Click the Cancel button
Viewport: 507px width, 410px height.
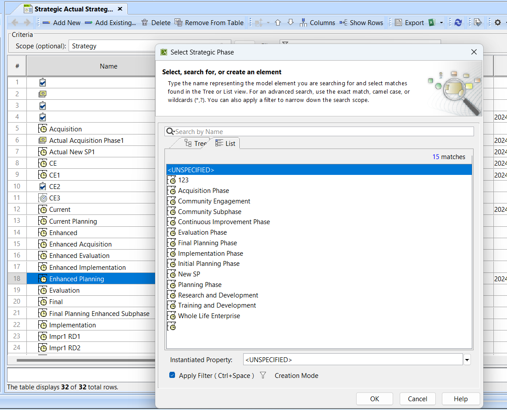coord(417,399)
